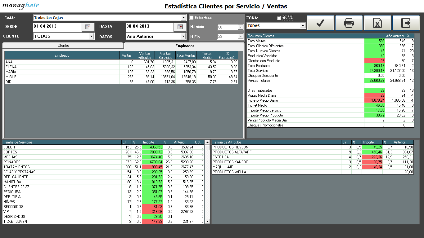Image resolution: width=424 pixels, height=238 pixels.
Task: Click the Opt. column header in services
Action: [x=199, y=142]
